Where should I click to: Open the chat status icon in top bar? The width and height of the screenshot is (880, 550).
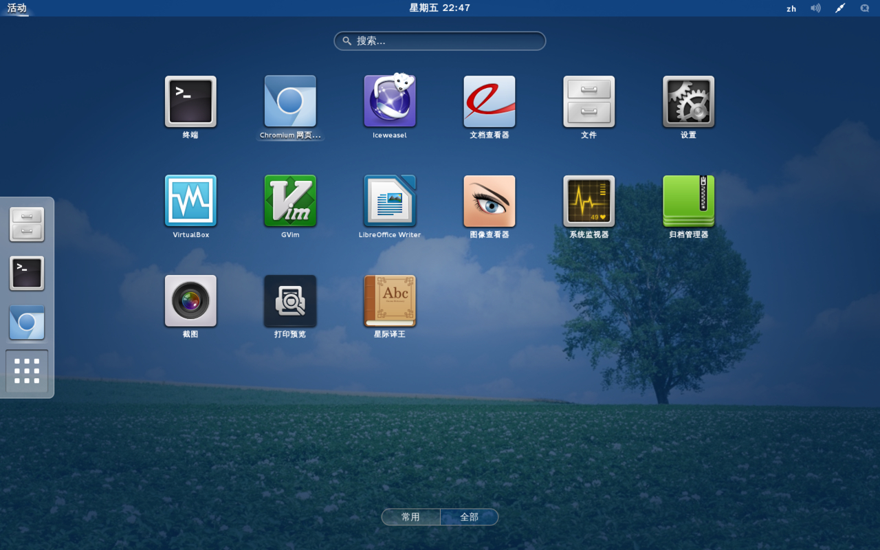point(865,8)
